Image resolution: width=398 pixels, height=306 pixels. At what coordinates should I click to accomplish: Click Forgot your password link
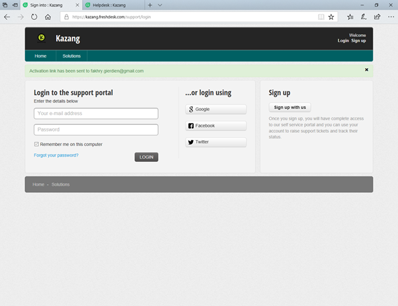point(56,155)
